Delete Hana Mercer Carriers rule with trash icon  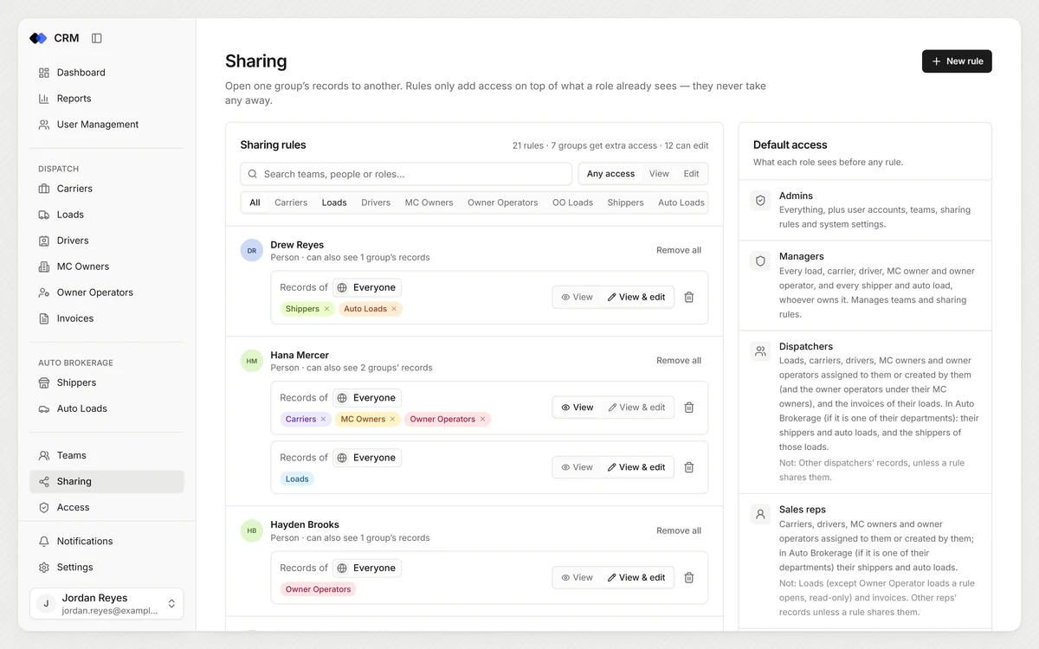[689, 408]
